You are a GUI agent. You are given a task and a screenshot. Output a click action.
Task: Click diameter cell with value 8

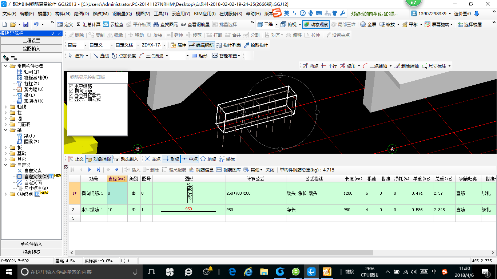[x=117, y=193]
